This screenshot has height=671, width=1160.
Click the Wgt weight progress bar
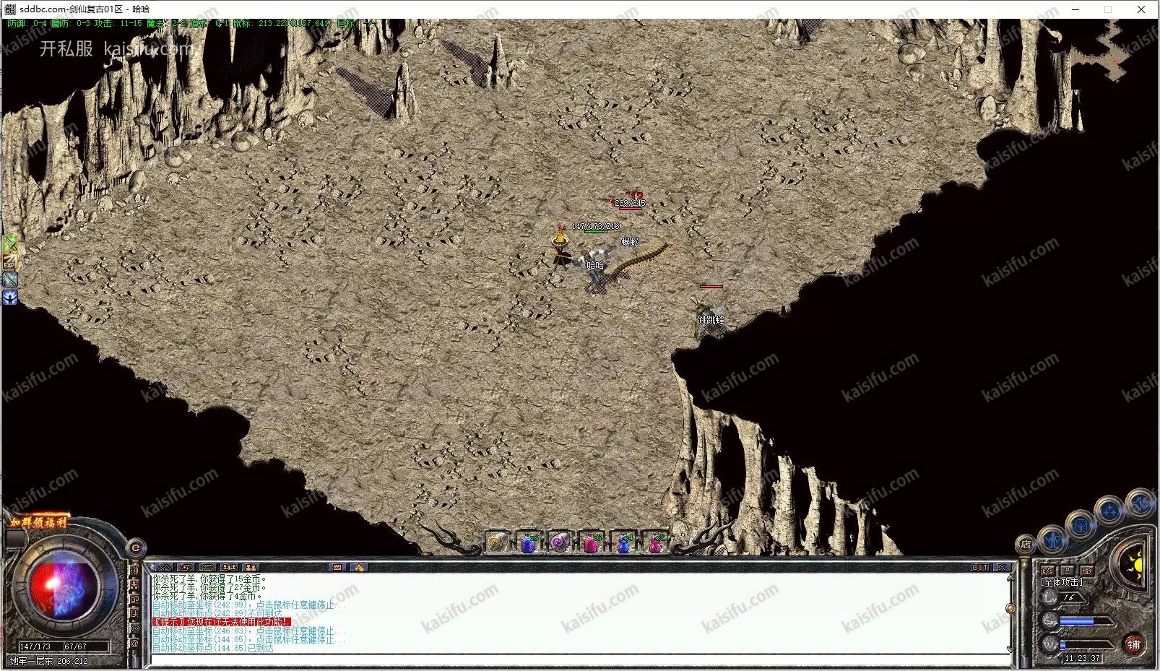(x=1086, y=645)
